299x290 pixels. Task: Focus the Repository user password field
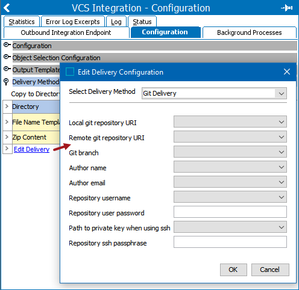pos(230,212)
